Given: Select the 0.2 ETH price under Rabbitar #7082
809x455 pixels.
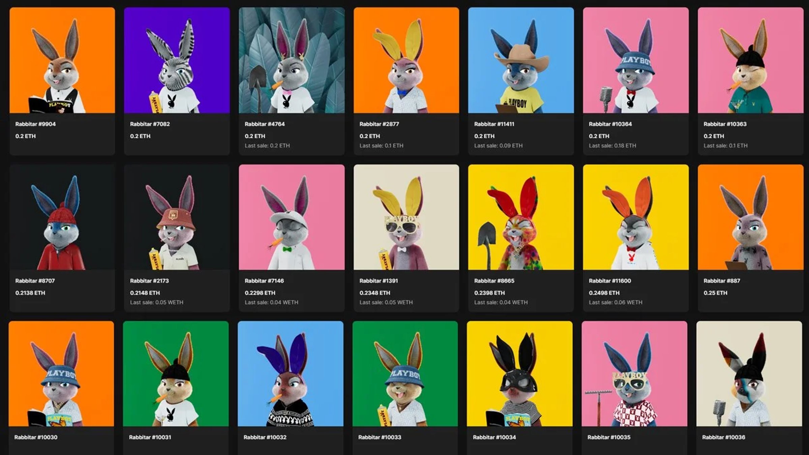Looking at the screenshot, I should [140, 136].
